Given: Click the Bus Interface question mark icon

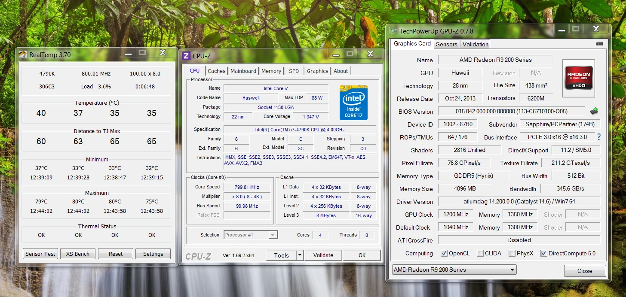Looking at the screenshot, I should pyautogui.click(x=598, y=137).
